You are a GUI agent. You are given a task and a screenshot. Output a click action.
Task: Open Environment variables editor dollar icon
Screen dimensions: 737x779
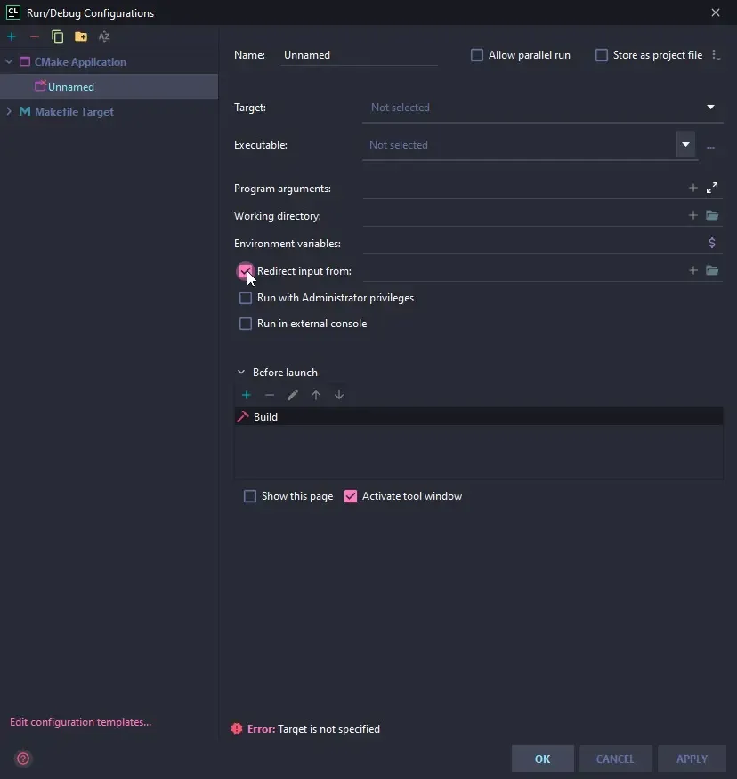pyautogui.click(x=712, y=244)
